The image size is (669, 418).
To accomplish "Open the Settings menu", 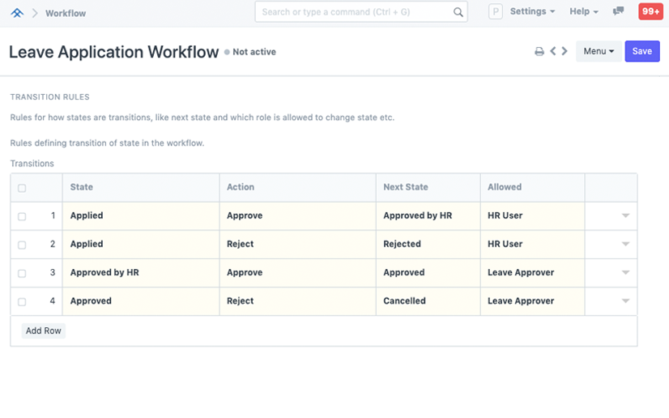I will click(532, 12).
